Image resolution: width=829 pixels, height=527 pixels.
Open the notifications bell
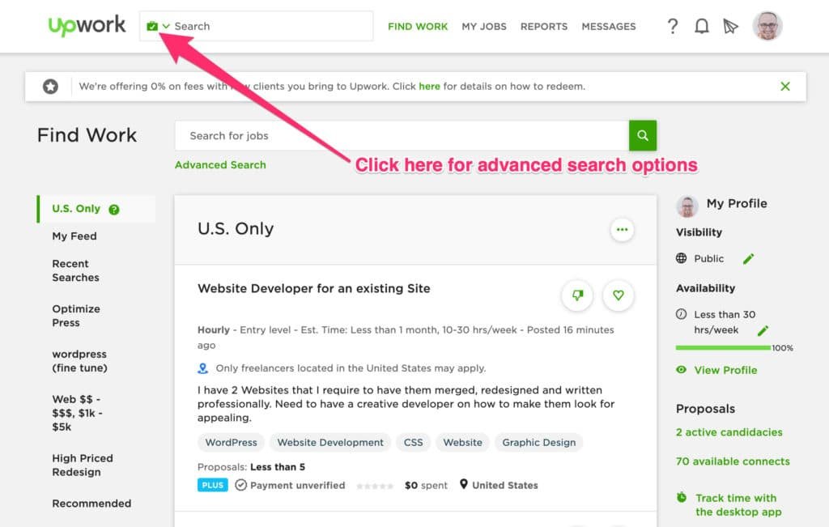701,26
